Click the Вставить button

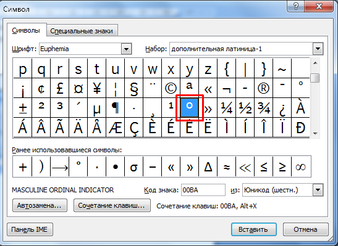254,229
